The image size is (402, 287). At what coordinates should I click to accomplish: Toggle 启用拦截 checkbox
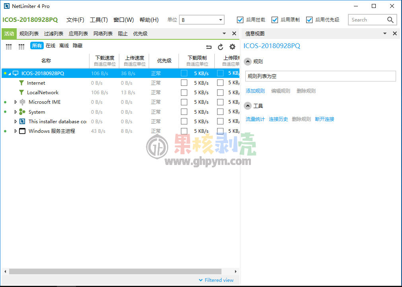coord(240,20)
